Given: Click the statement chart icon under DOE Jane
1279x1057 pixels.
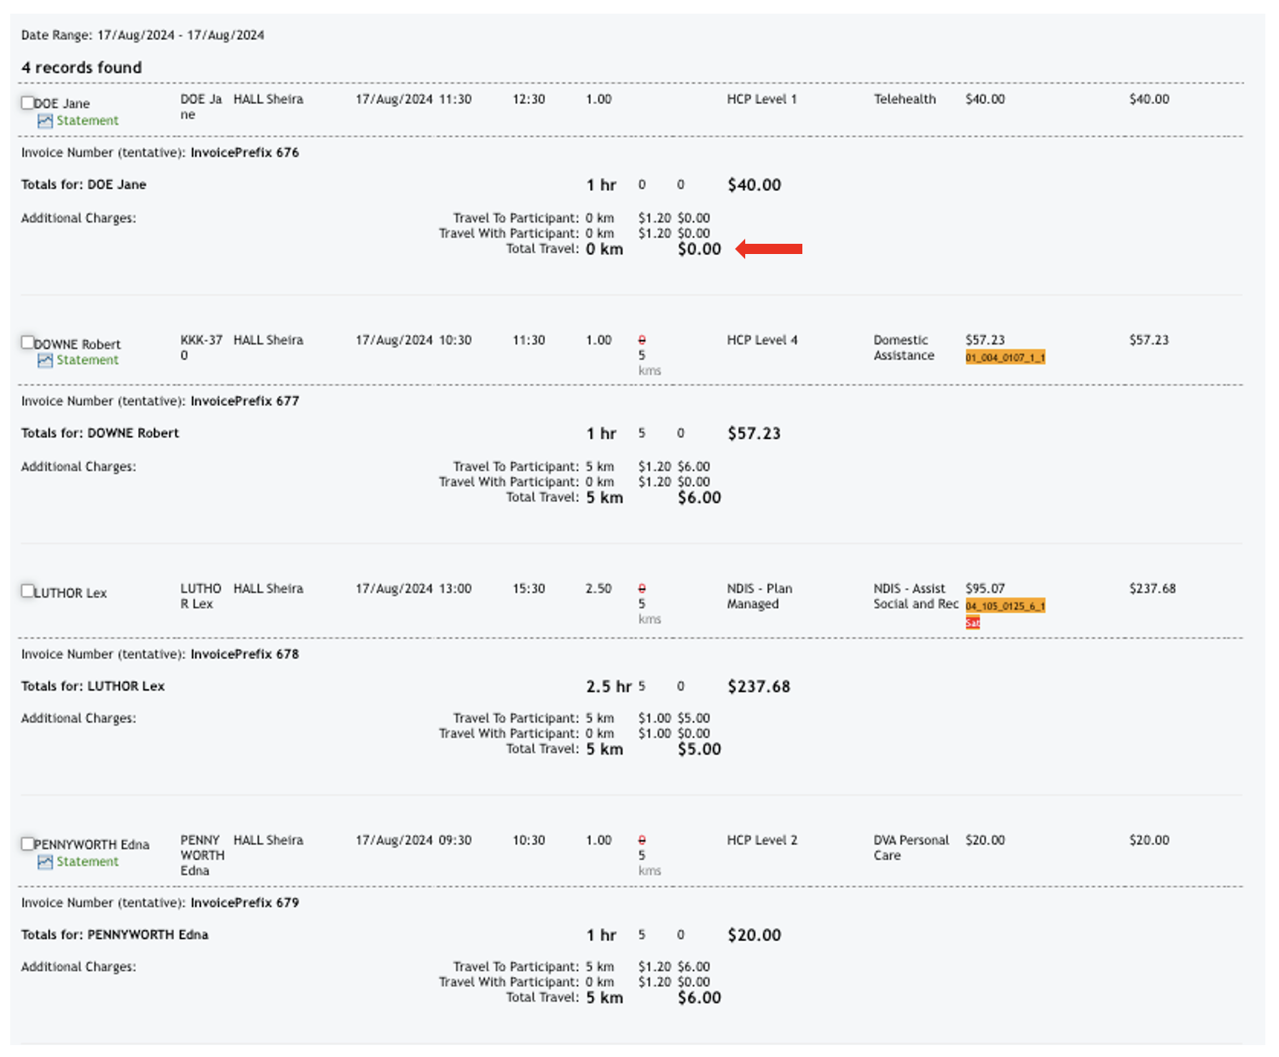Looking at the screenshot, I should [45, 121].
